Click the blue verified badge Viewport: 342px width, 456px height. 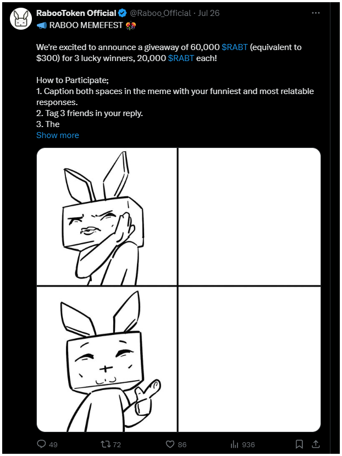tap(123, 13)
